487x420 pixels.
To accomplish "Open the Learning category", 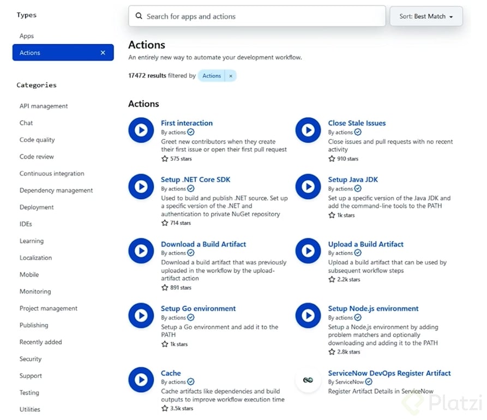I will [x=32, y=241].
